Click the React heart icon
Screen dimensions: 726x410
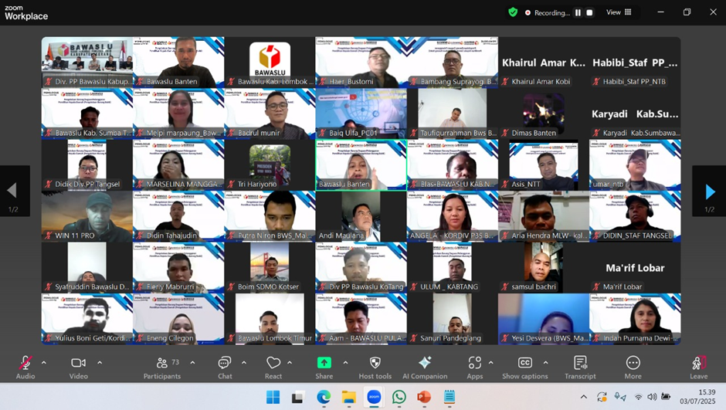(x=273, y=364)
